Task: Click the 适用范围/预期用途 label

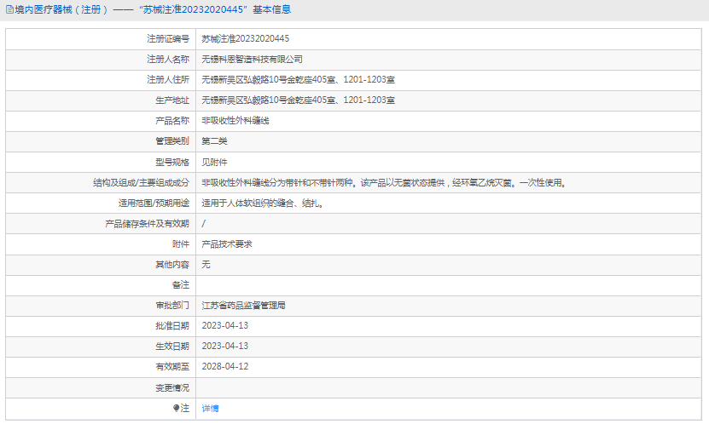Action: 154,203
